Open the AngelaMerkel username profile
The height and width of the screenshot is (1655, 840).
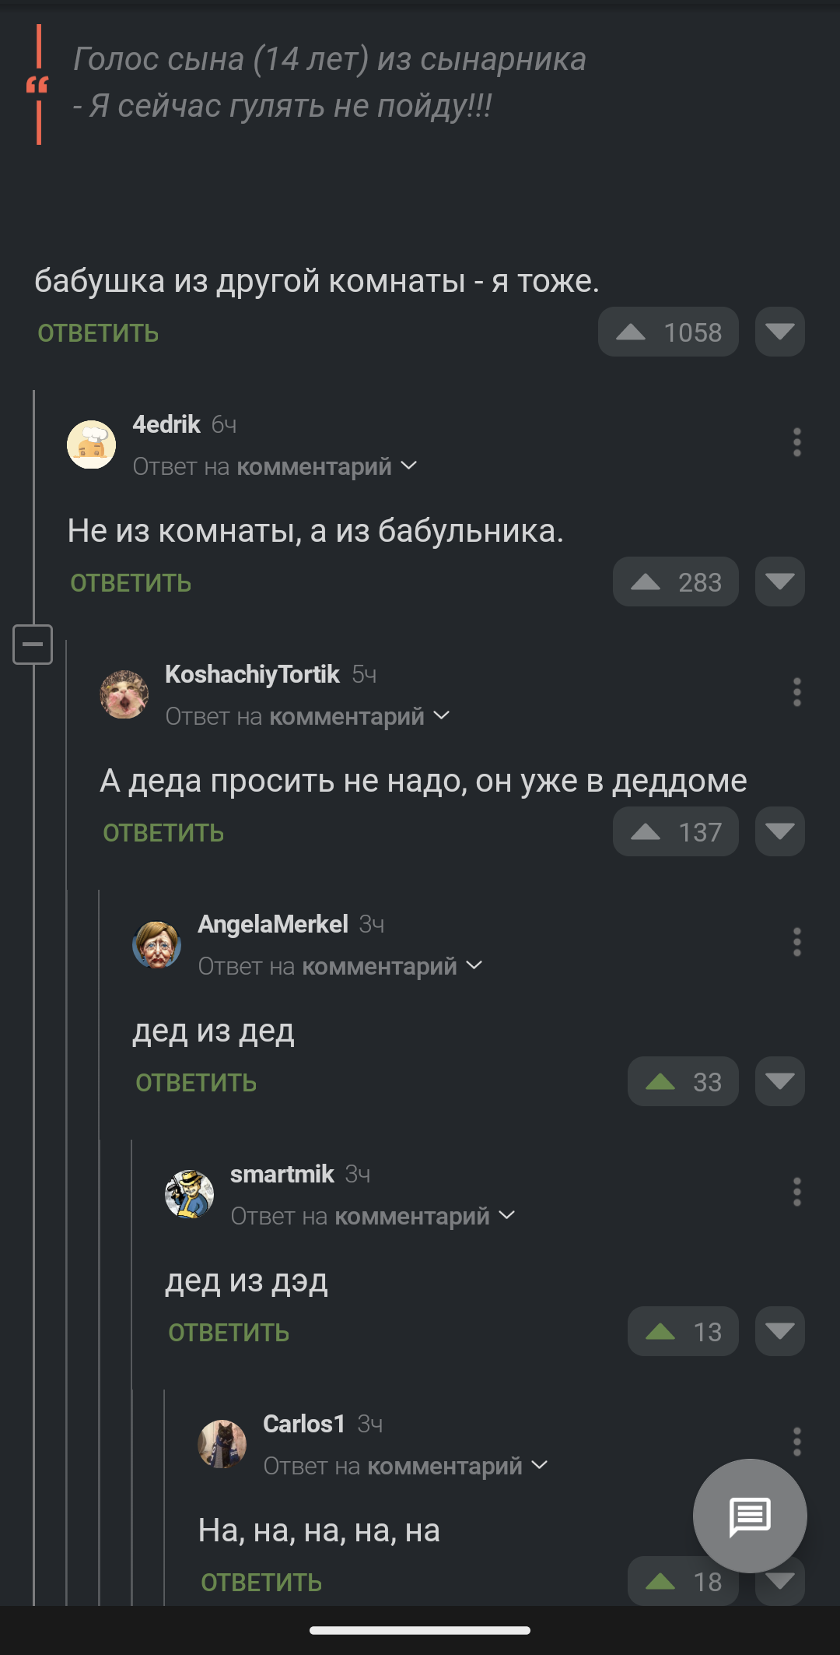pyautogui.click(x=273, y=924)
